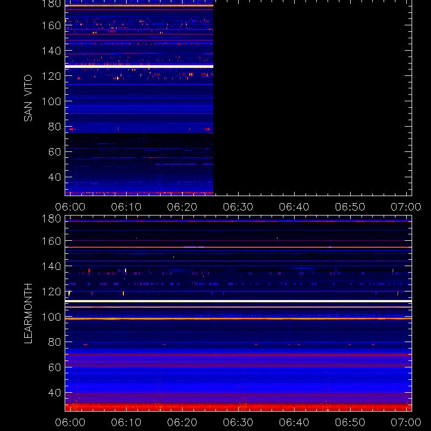Screen dimensions: 431x431
Task: Select the 60 frequency label on San Vito plot
Action: [54, 152]
